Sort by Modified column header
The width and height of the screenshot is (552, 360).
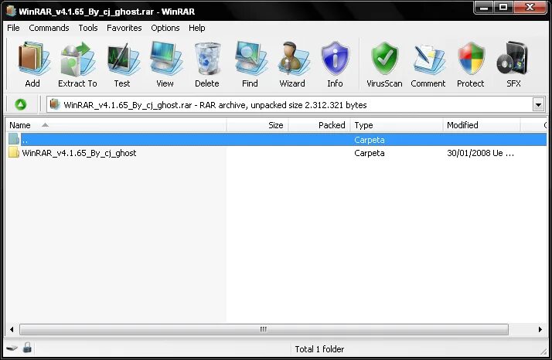(482, 125)
